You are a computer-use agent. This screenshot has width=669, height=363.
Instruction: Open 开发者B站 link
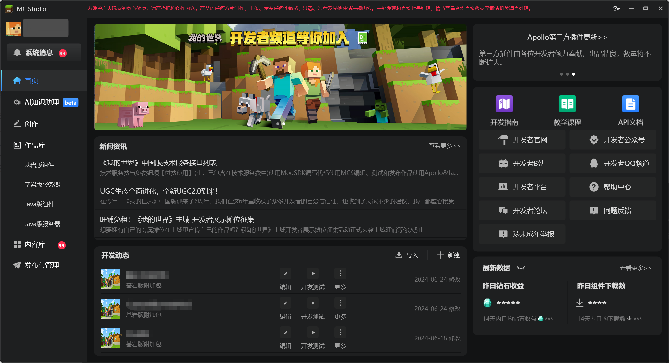point(522,164)
